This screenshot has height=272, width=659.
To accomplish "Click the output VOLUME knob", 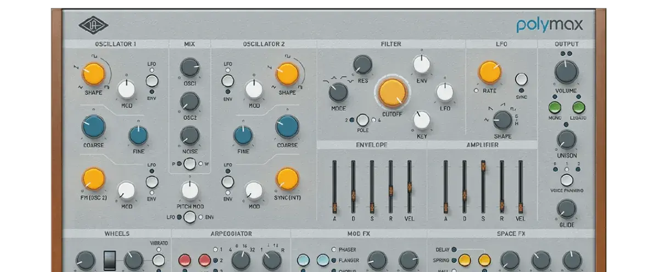I will click(566, 72).
